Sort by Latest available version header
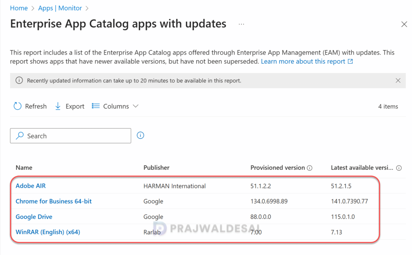Screen dimensions: 412x255 pyautogui.click(x=362, y=167)
